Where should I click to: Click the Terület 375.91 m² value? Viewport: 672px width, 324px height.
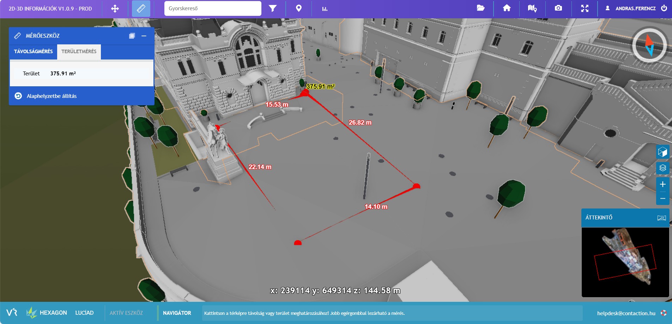63,73
